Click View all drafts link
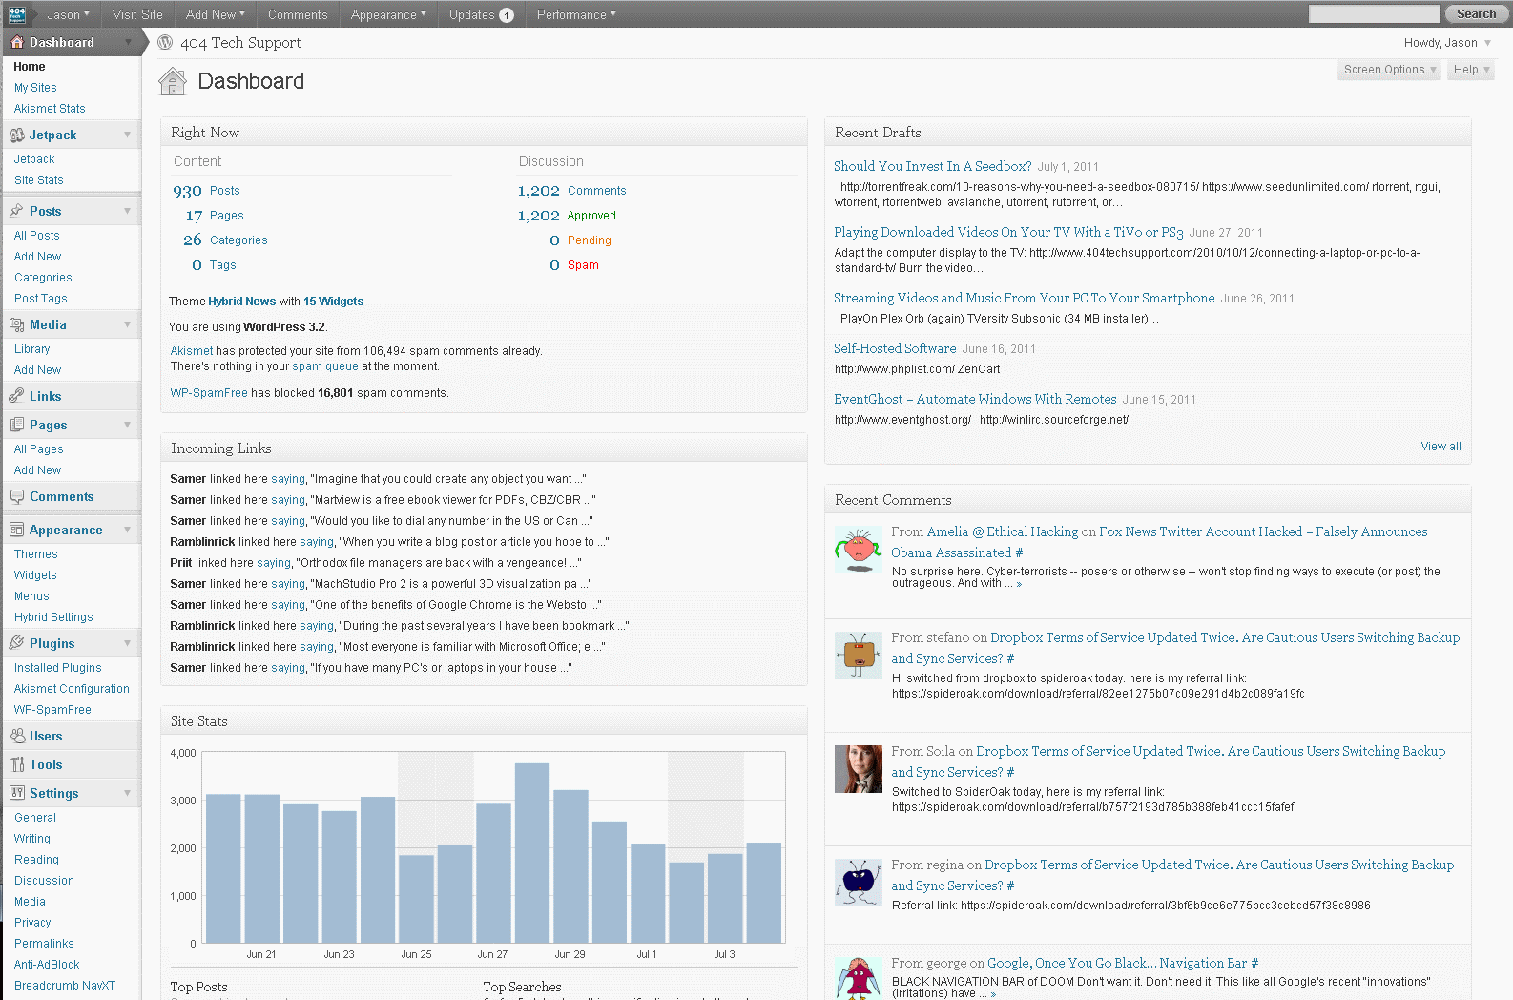This screenshot has width=1513, height=1000. (1440, 447)
